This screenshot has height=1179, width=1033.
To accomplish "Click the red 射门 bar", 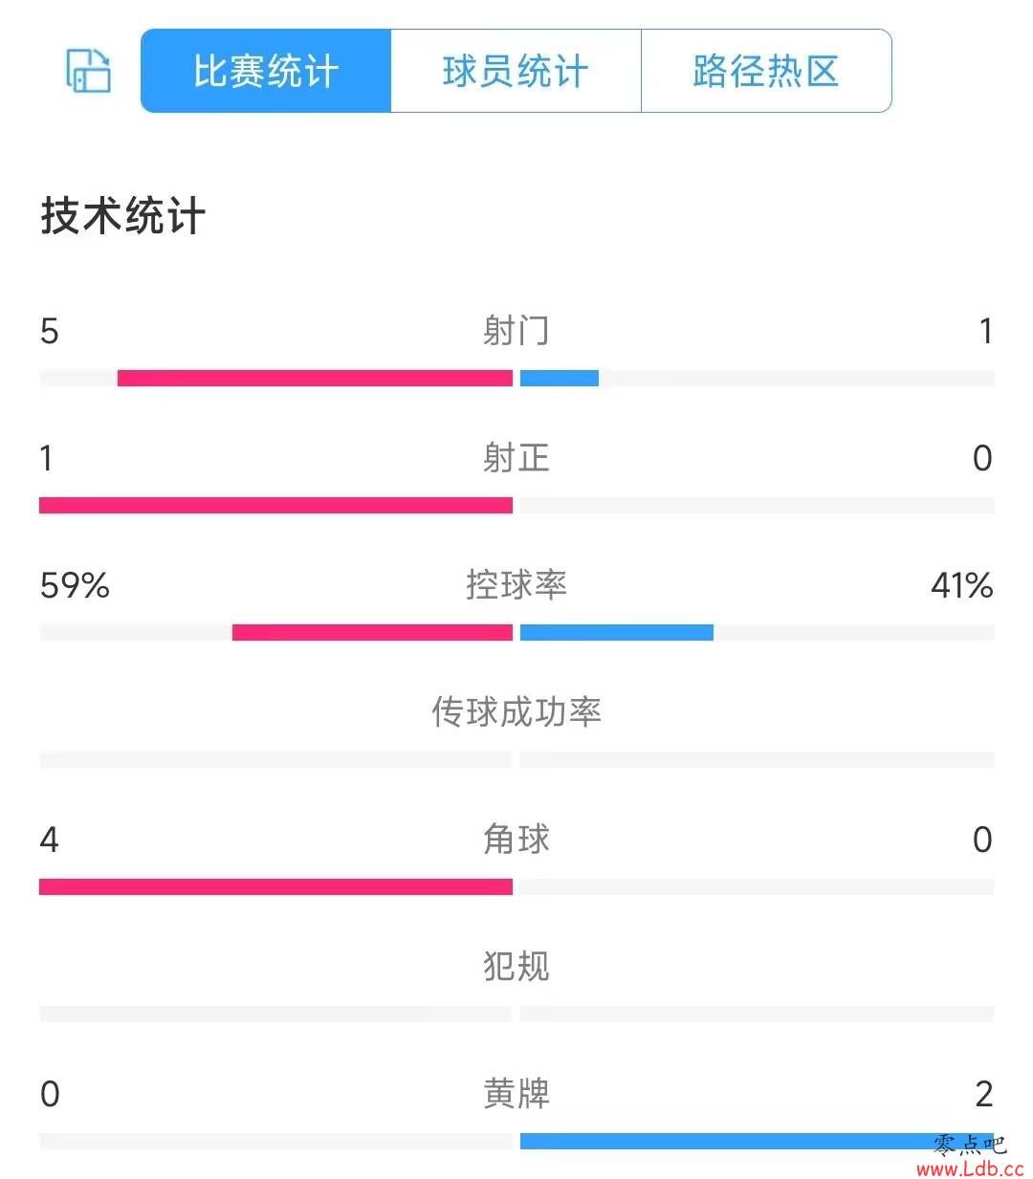I will click(x=315, y=378).
